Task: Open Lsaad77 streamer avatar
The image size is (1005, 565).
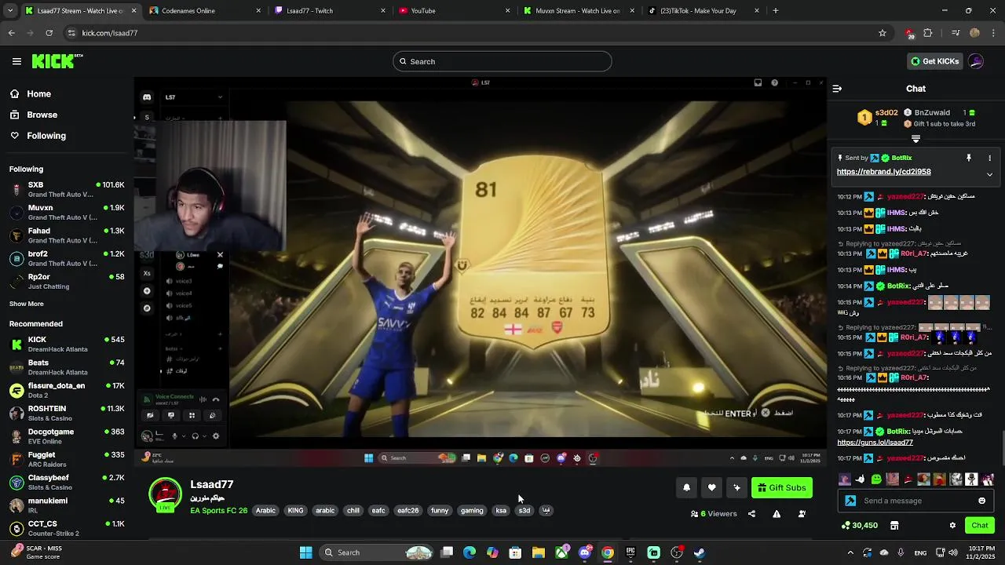Action: click(166, 494)
